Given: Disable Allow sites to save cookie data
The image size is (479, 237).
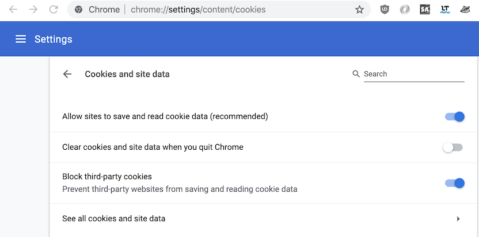Looking at the screenshot, I should 455,116.
